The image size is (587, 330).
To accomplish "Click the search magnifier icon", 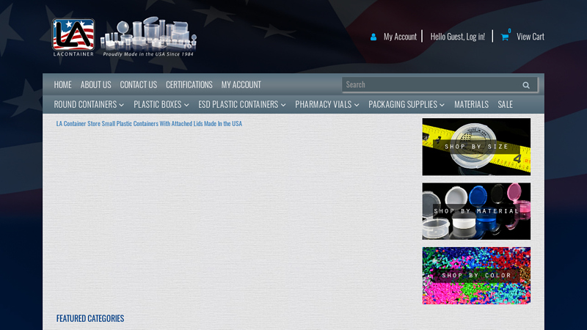I will pyautogui.click(x=526, y=85).
